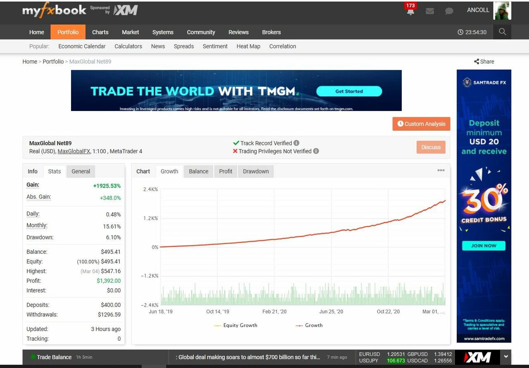Click the XM logo in the bottom bar

pyautogui.click(x=477, y=357)
